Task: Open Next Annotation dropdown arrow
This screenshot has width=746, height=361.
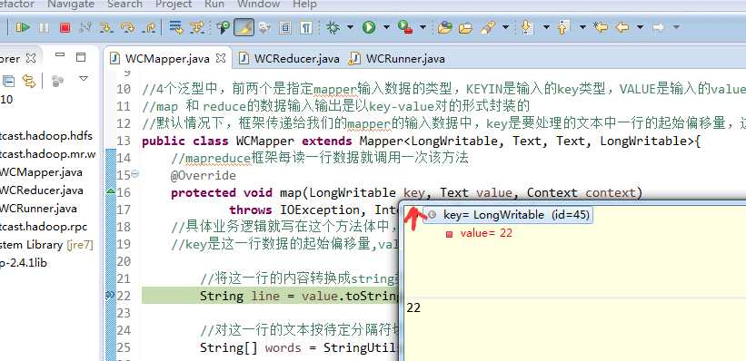Action: (x=546, y=27)
